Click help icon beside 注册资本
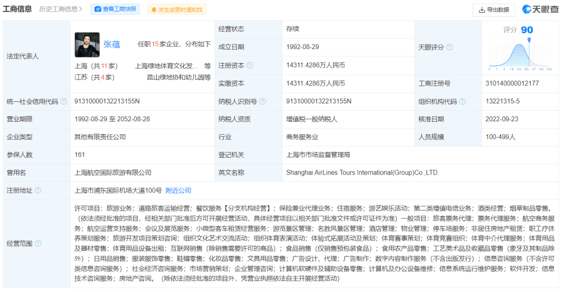The width and height of the screenshot is (565, 292). pyautogui.click(x=250, y=65)
